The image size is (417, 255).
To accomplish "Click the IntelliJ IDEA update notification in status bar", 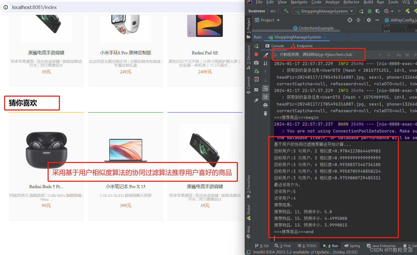I will (305, 252).
